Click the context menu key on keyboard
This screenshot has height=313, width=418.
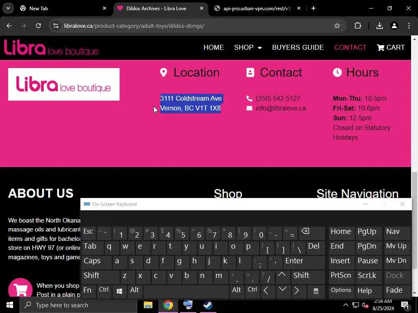tap(316, 291)
